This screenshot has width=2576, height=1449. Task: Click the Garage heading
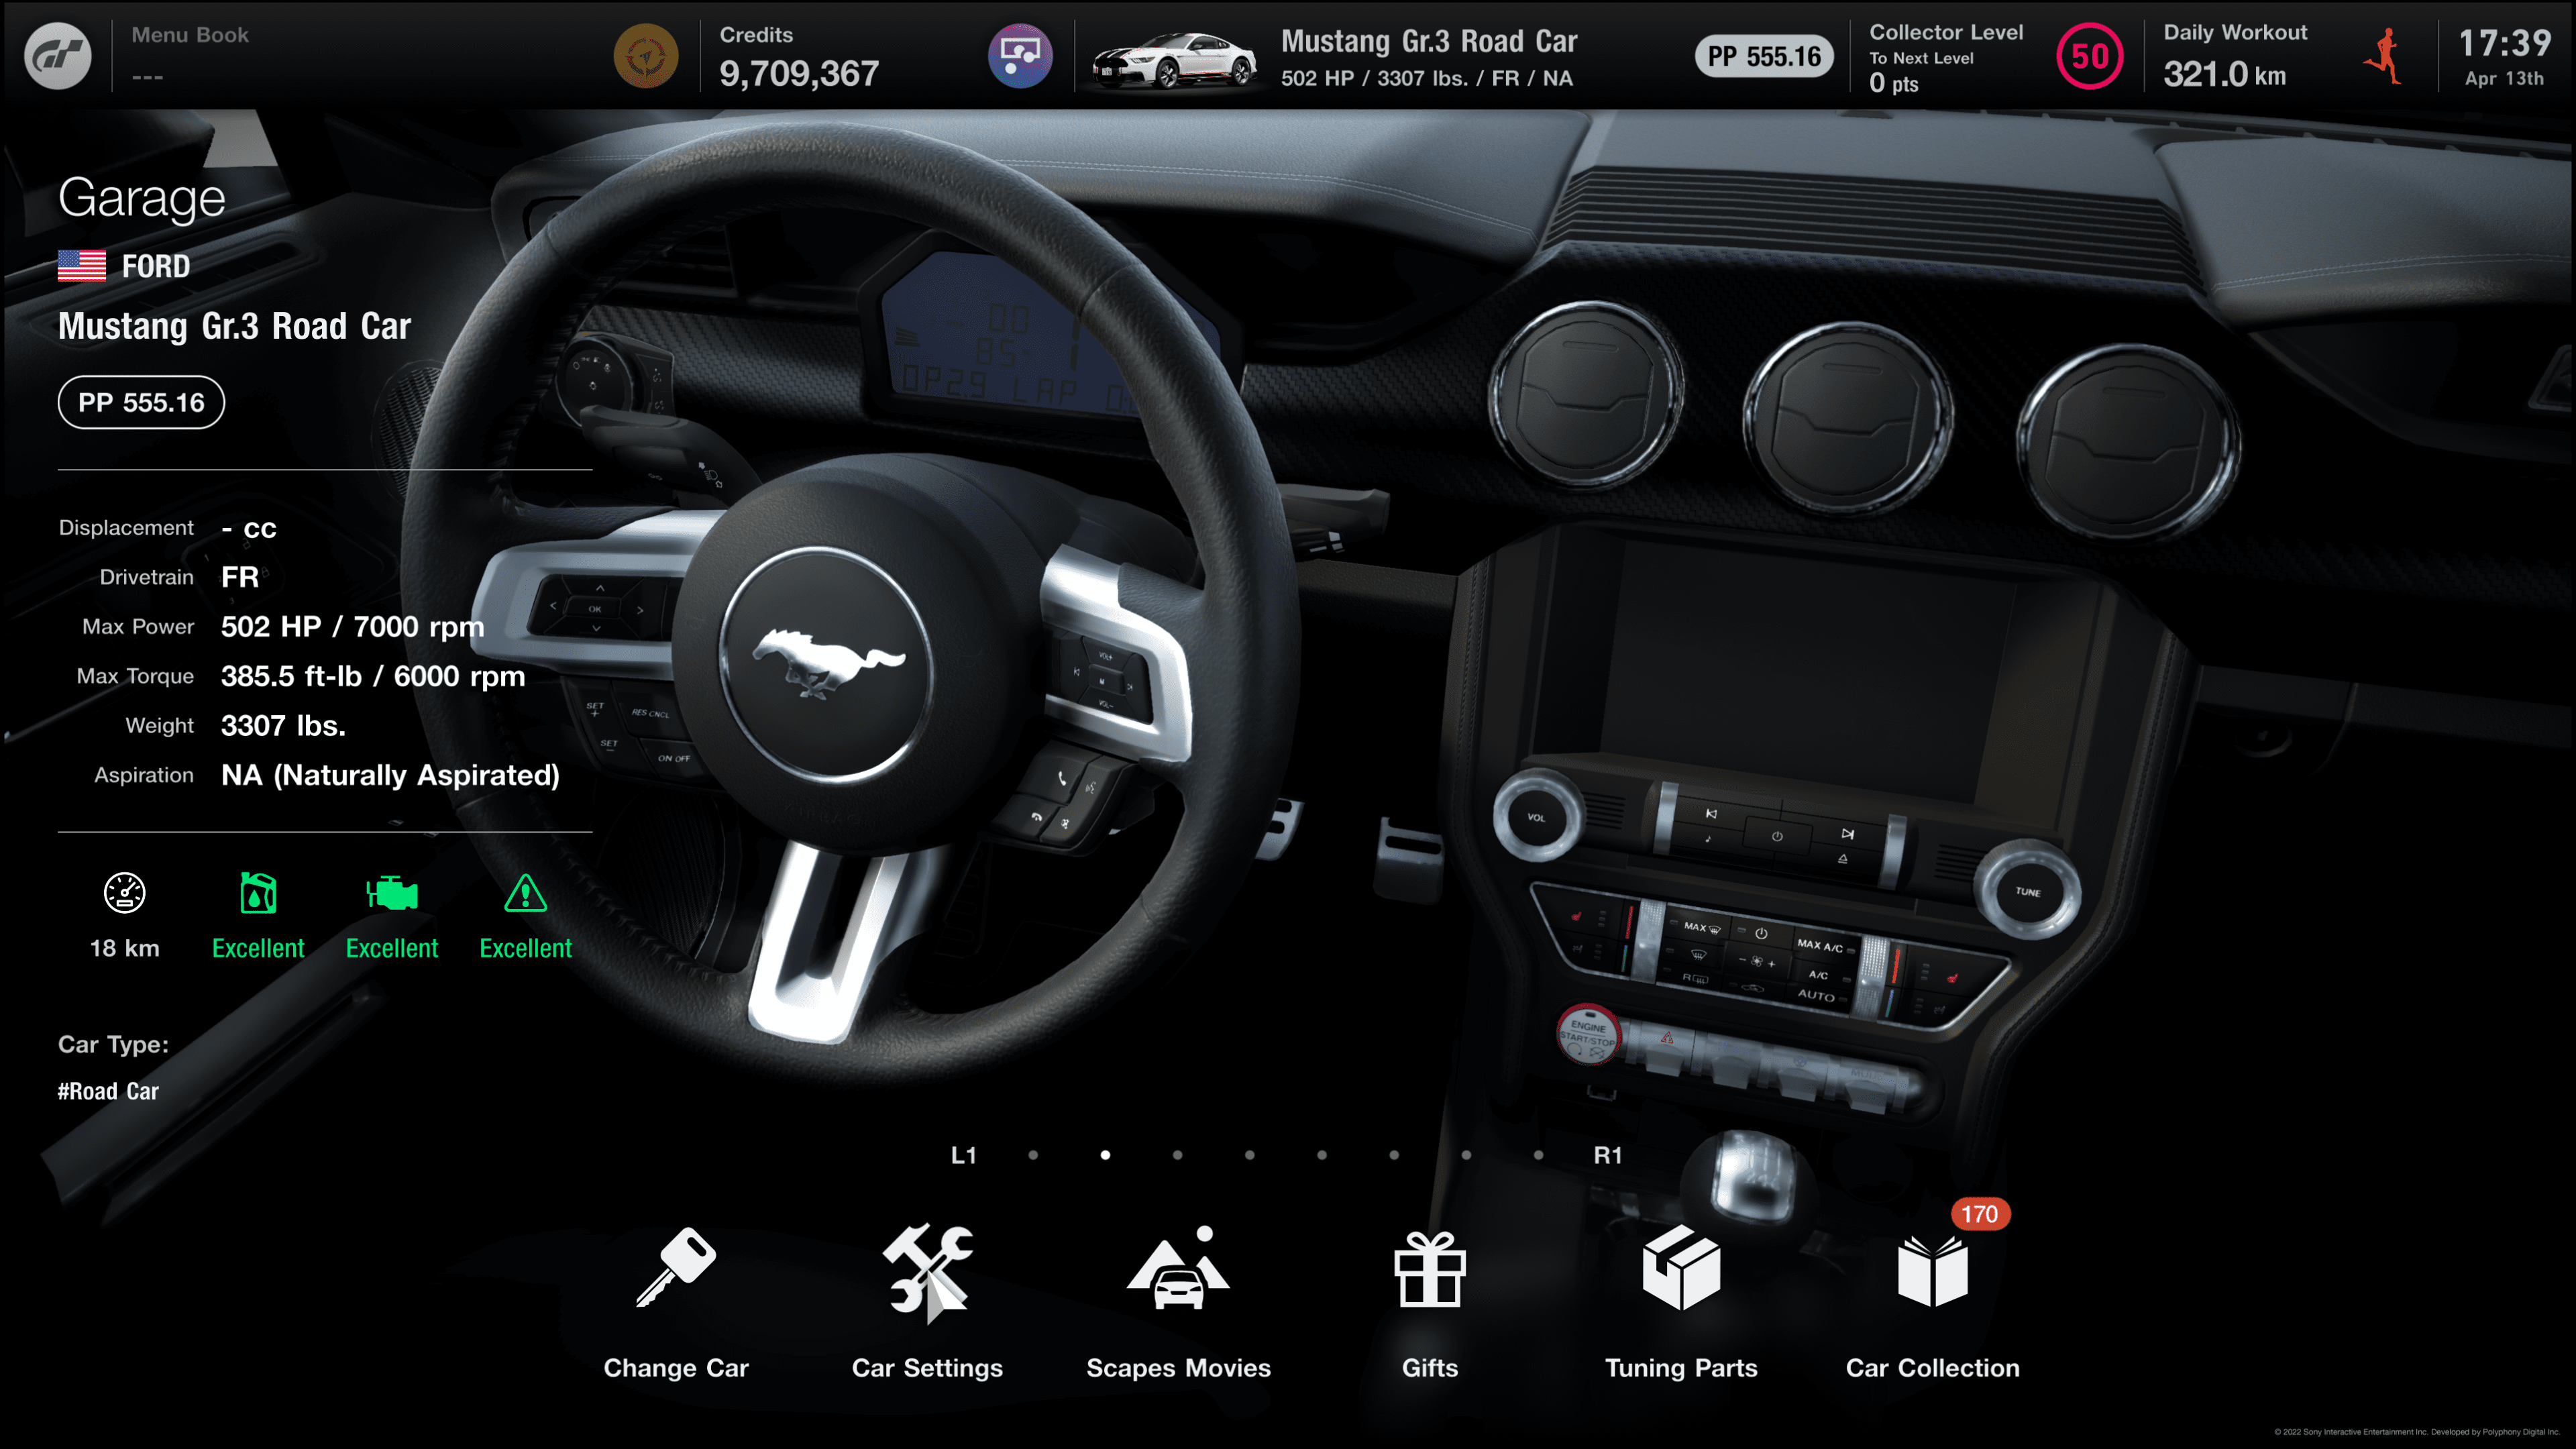pyautogui.click(x=142, y=198)
